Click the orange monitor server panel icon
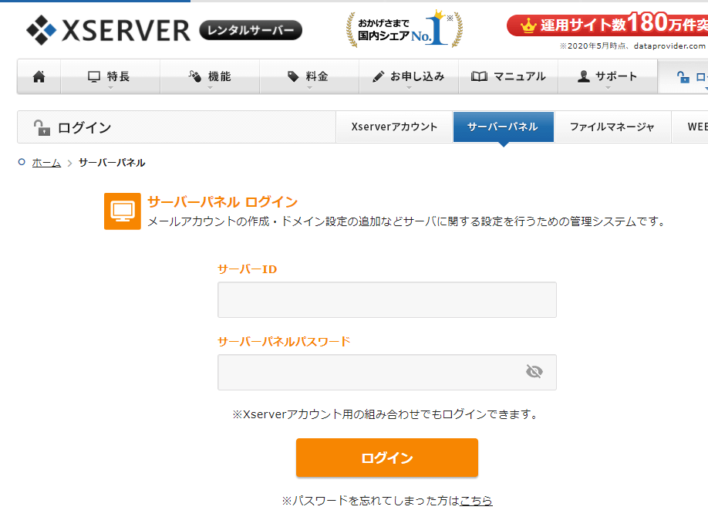This screenshot has width=708, height=527. click(x=123, y=211)
